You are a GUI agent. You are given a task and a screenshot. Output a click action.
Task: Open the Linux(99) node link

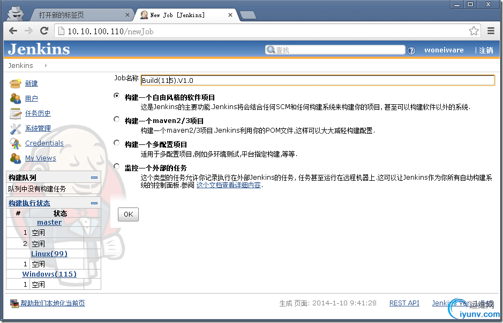click(x=49, y=253)
